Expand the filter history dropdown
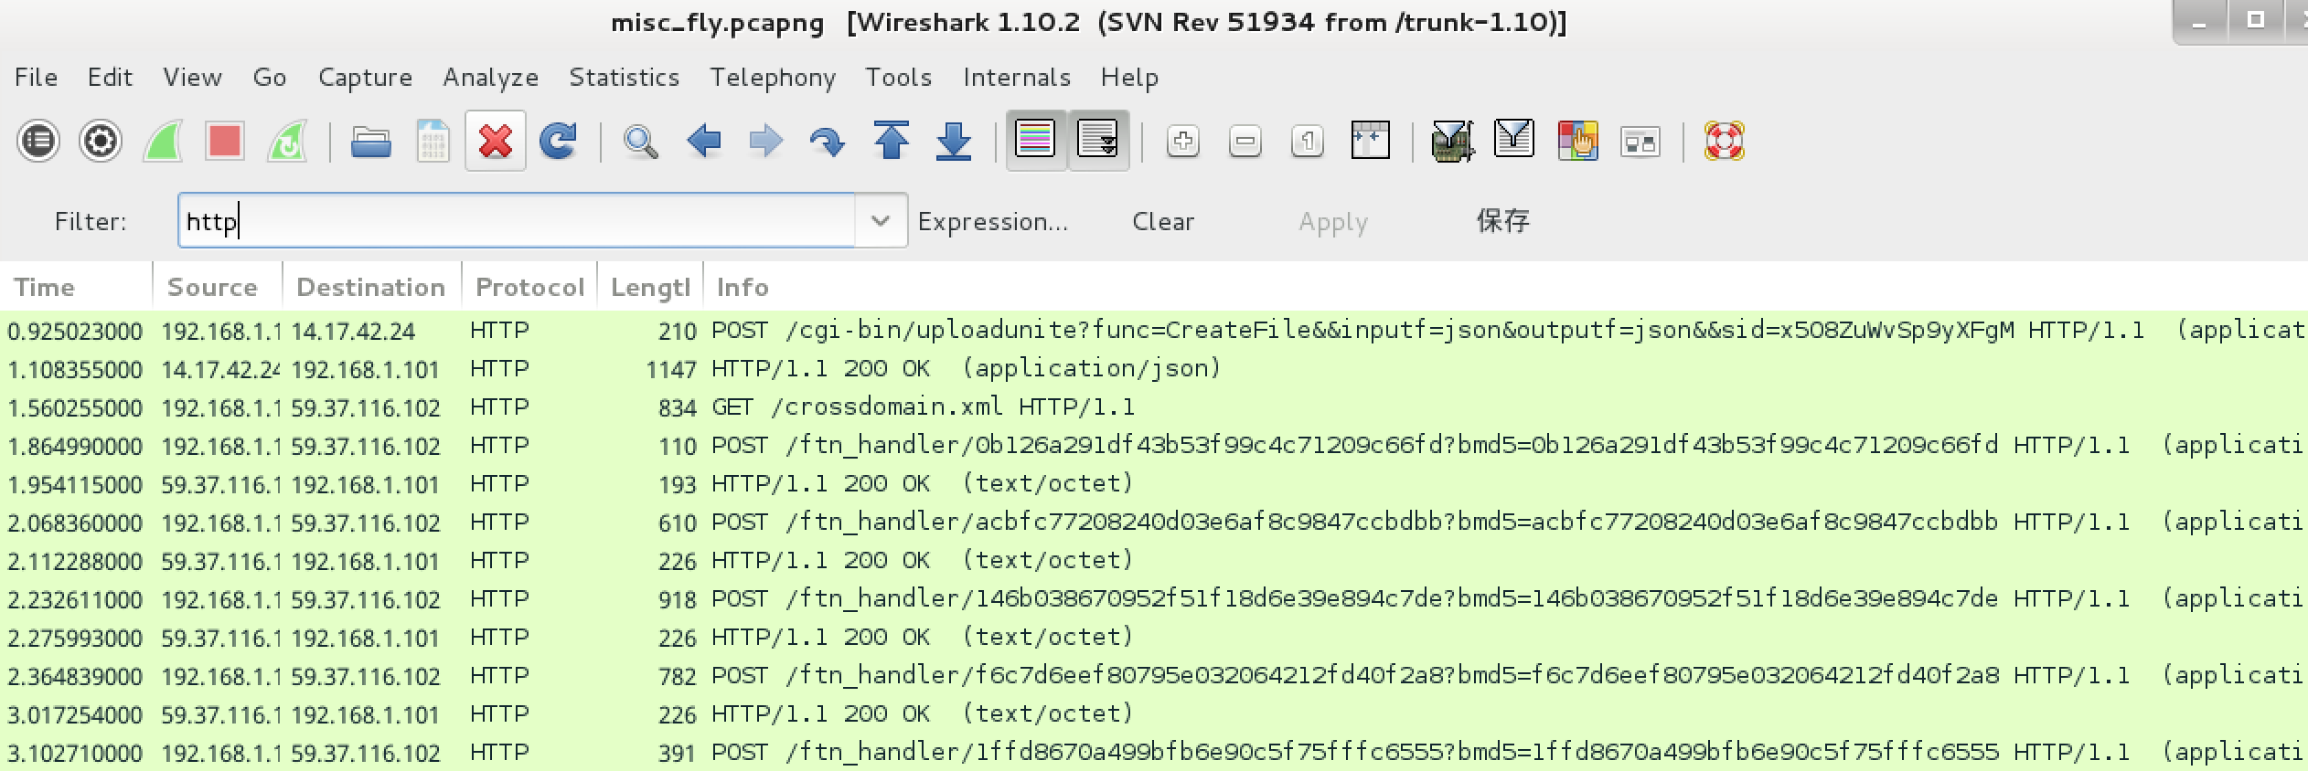The height and width of the screenshot is (771, 2308). point(881,220)
